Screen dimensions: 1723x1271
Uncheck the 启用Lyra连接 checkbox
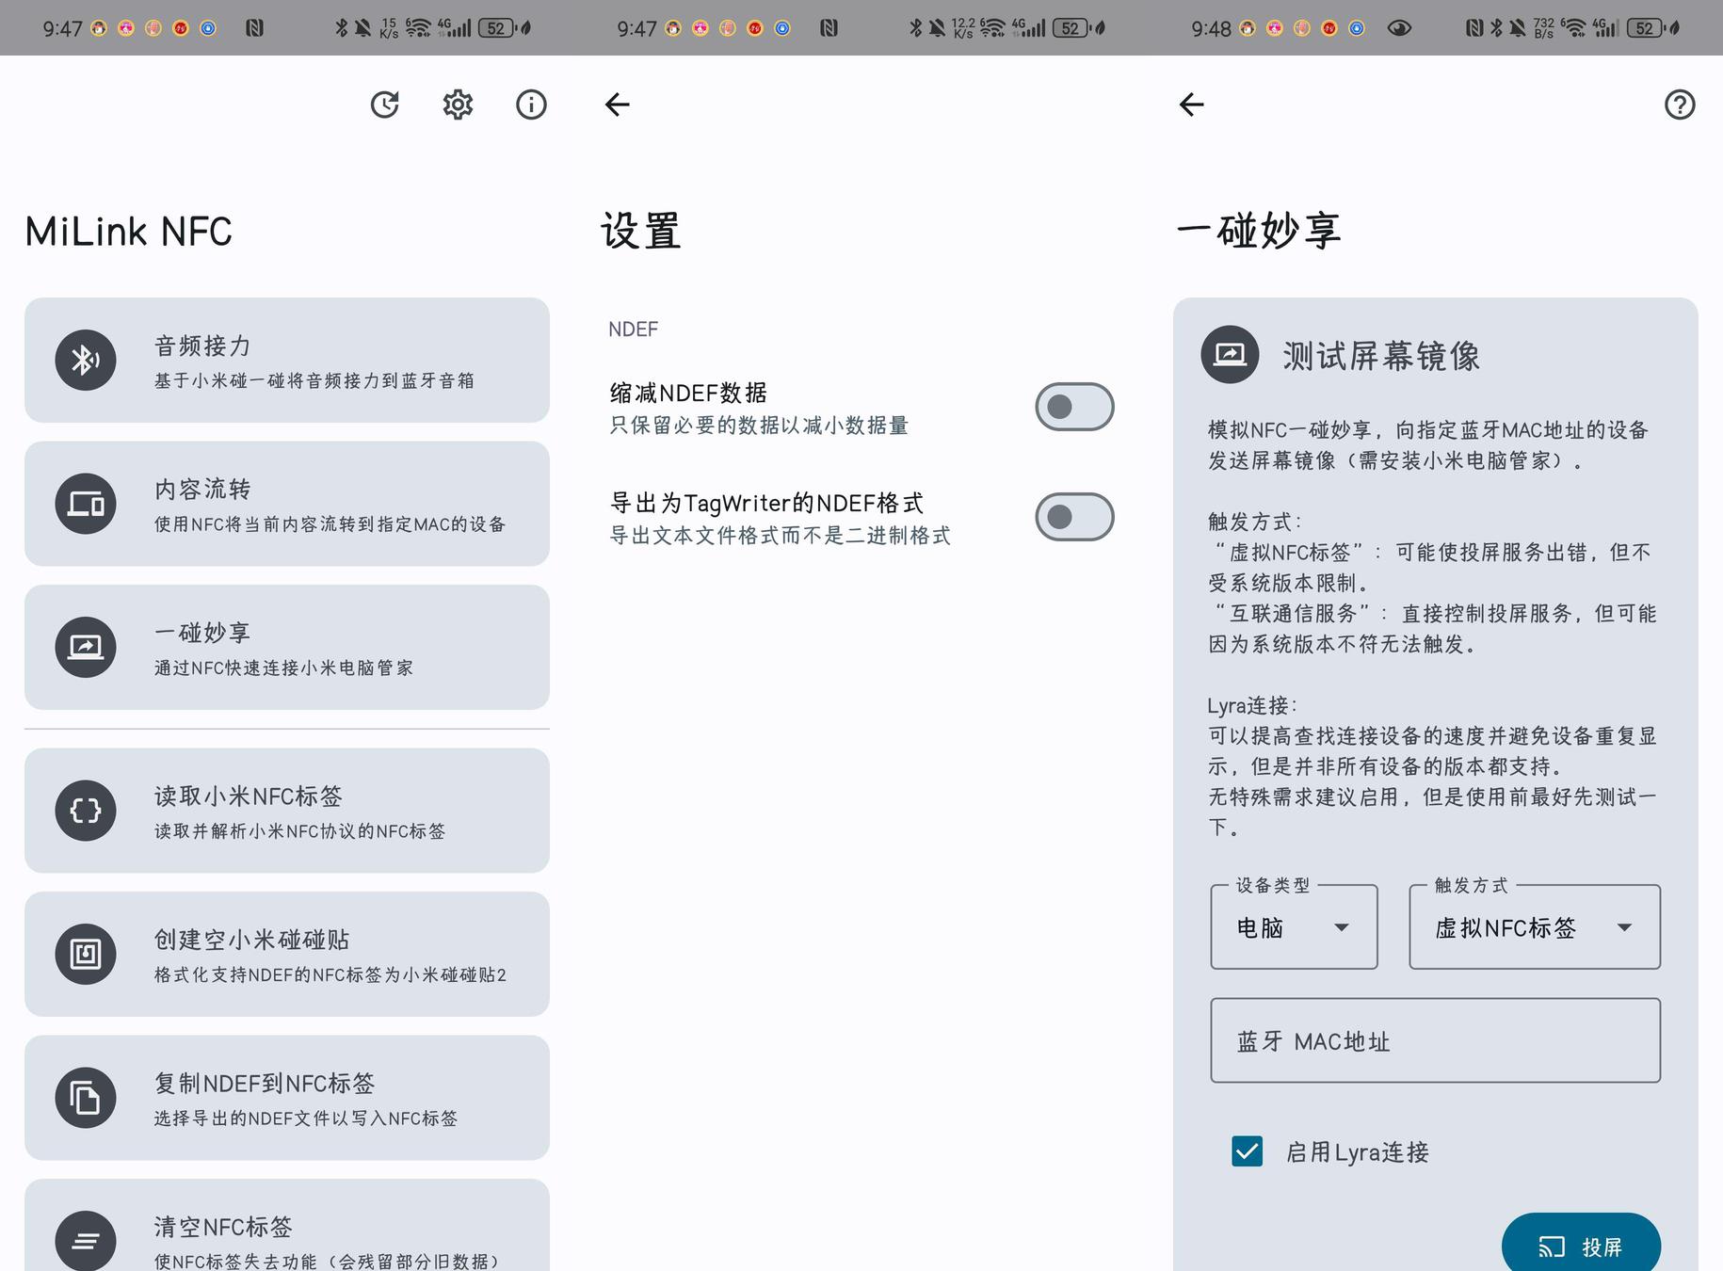(x=1247, y=1151)
